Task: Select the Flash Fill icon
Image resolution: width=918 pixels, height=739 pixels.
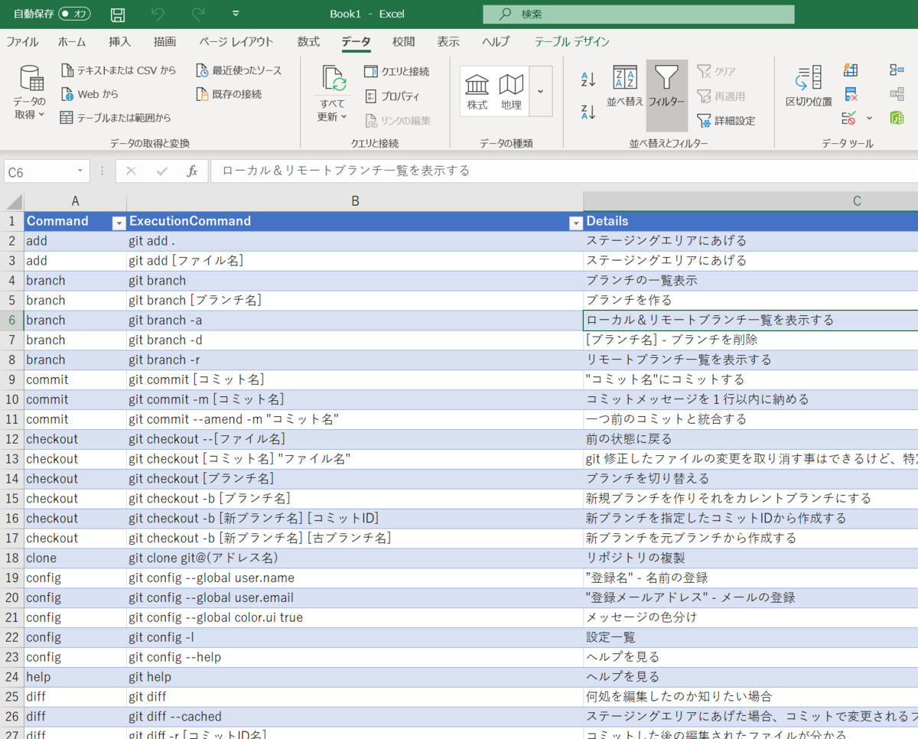Action: pos(849,70)
